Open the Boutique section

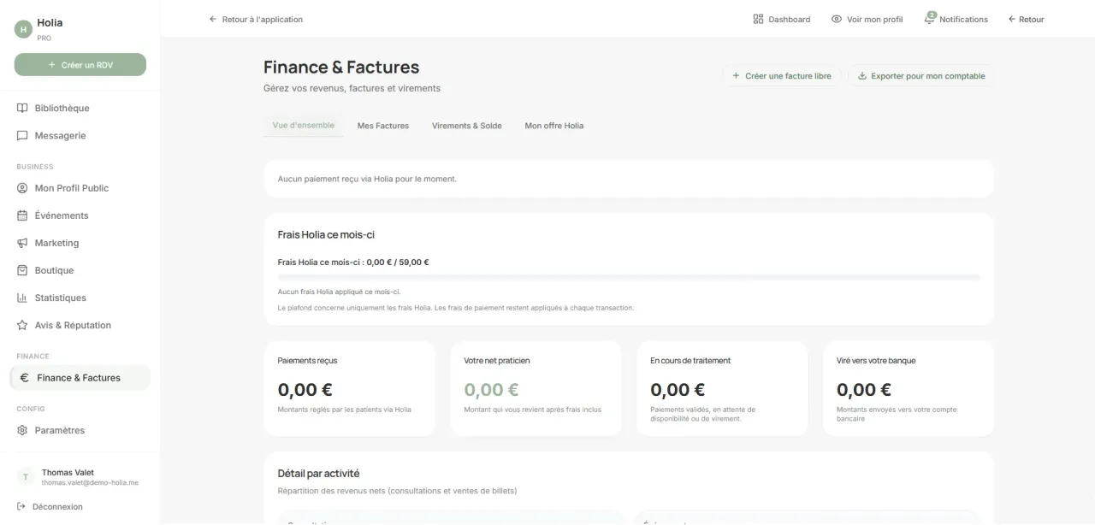80,270
